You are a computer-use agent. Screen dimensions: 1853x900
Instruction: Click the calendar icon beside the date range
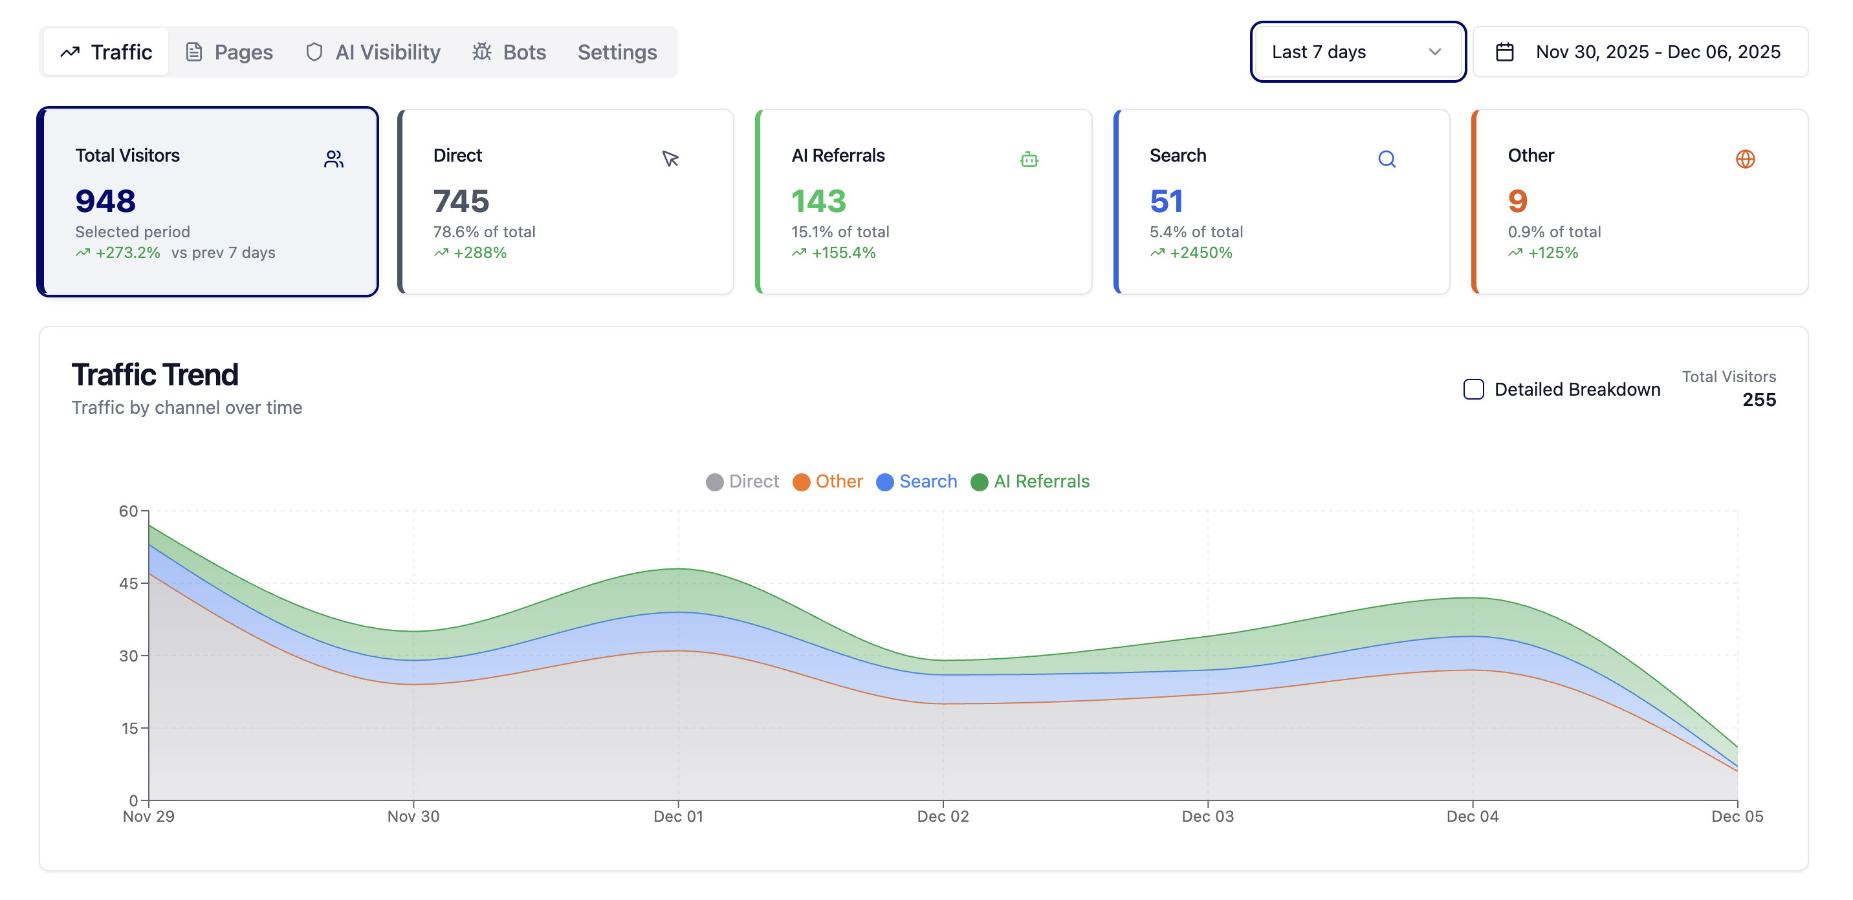coord(1506,51)
